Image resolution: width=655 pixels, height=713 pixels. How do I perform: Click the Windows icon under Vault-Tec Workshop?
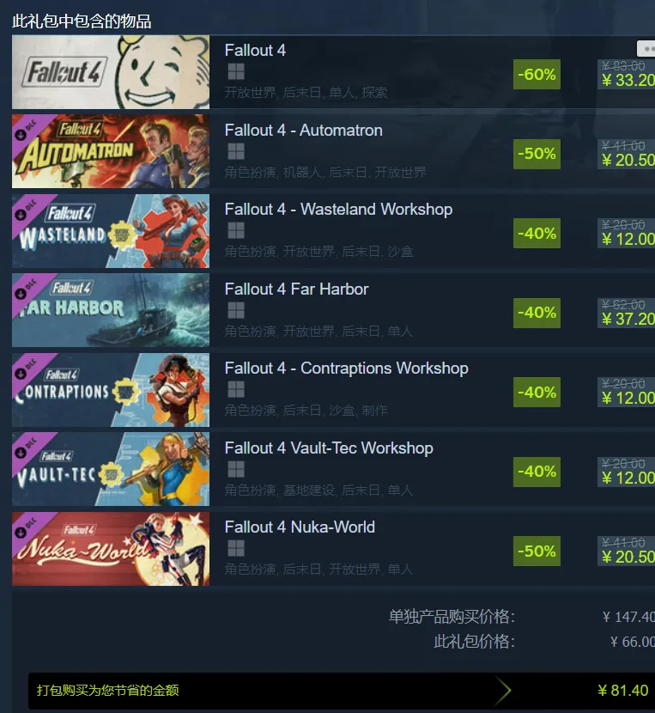tap(236, 469)
